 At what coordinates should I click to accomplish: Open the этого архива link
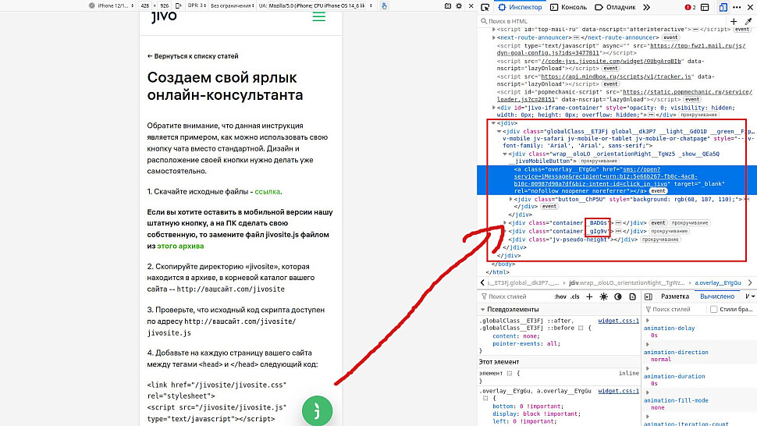click(x=180, y=246)
